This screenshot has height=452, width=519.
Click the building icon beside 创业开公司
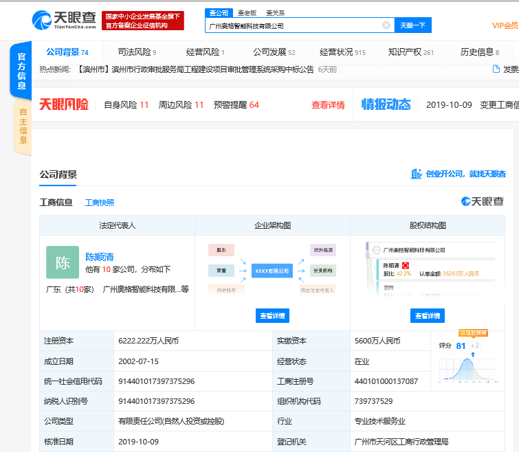coord(416,174)
